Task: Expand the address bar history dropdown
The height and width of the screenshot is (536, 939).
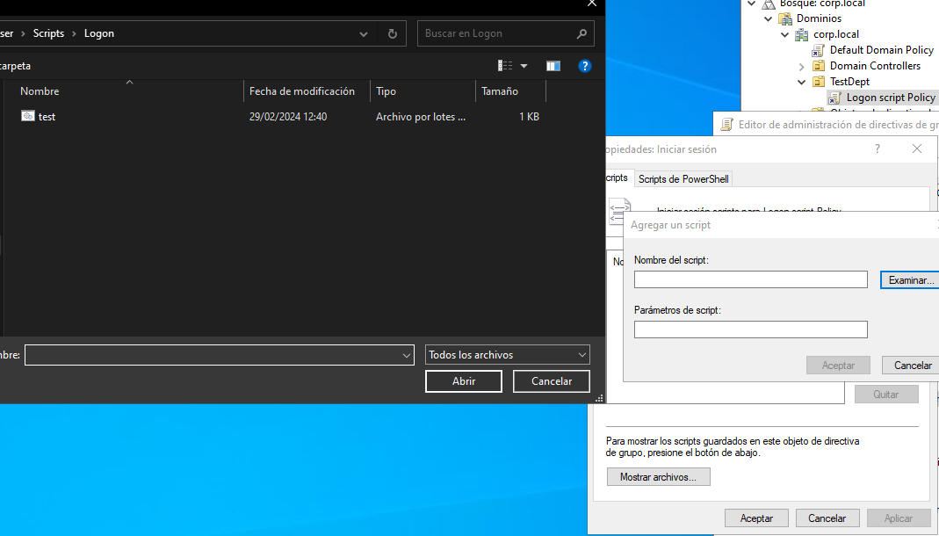Action: click(x=364, y=34)
